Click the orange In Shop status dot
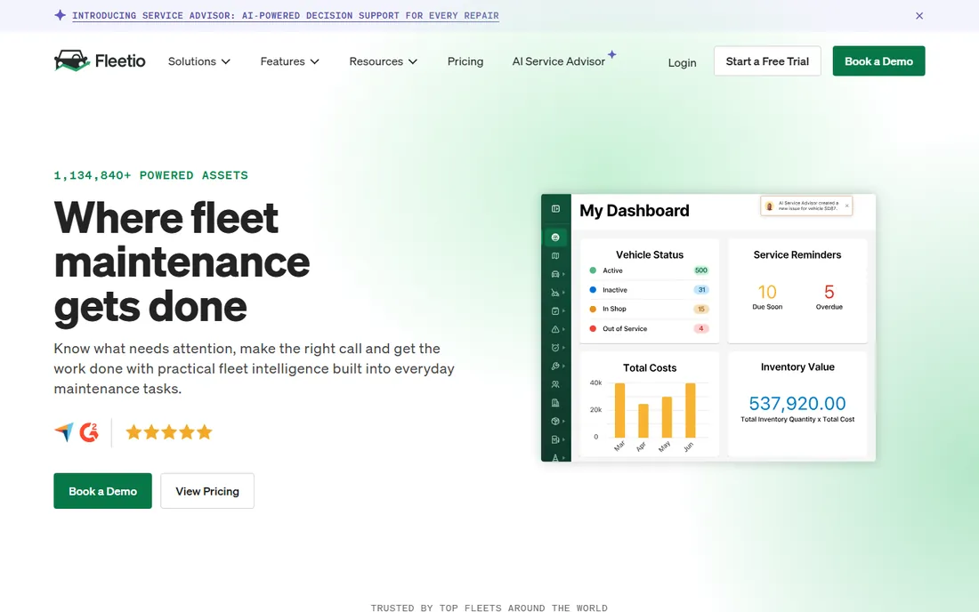The image size is (979, 612). [x=593, y=309]
